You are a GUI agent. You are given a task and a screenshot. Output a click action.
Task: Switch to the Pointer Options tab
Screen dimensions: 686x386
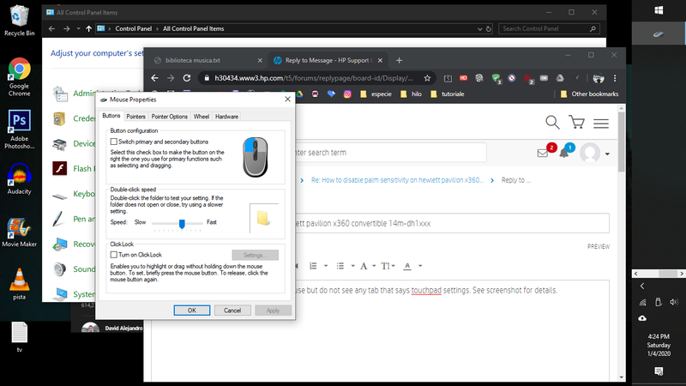[x=169, y=117]
